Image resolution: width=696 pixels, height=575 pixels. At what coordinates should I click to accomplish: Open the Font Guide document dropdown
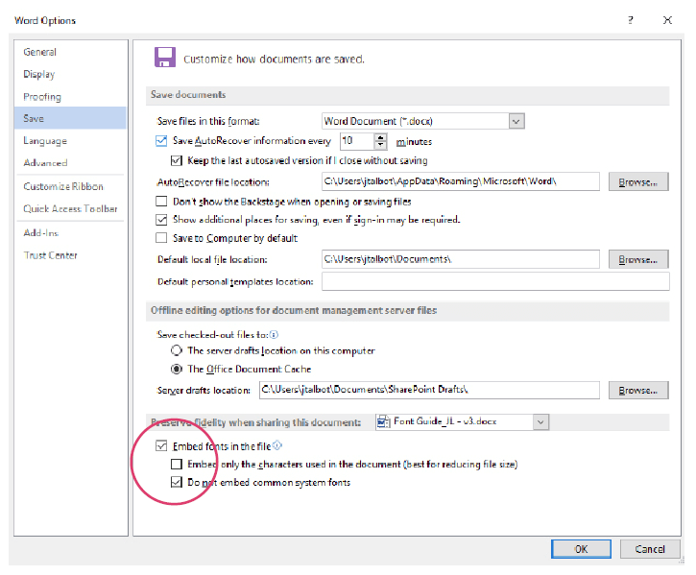[540, 421]
